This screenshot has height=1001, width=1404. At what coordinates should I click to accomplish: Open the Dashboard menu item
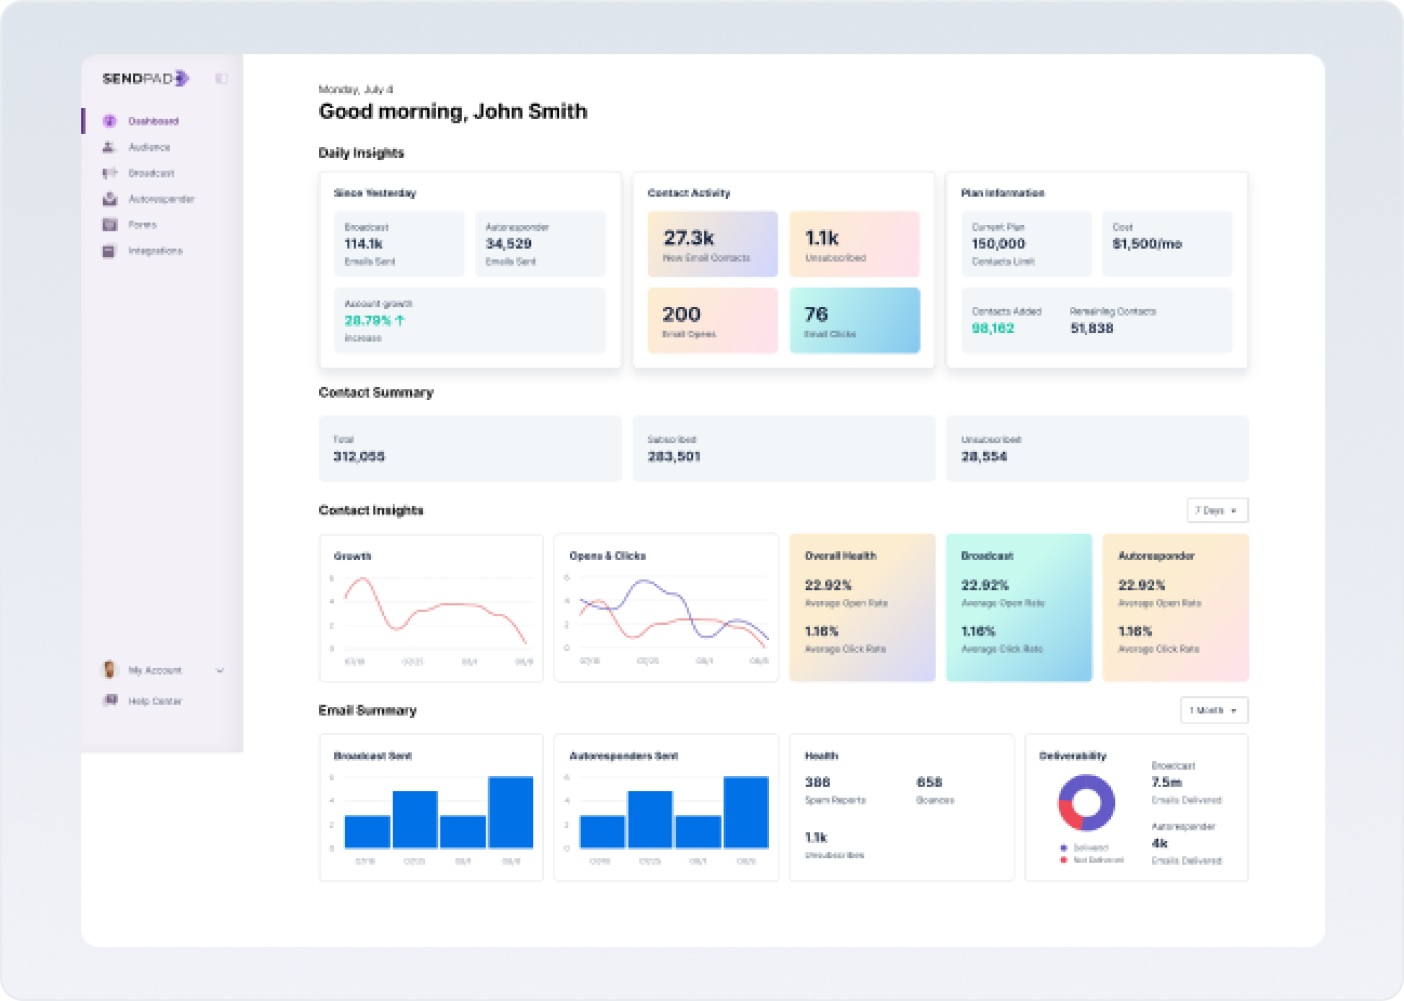[x=153, y=121]
